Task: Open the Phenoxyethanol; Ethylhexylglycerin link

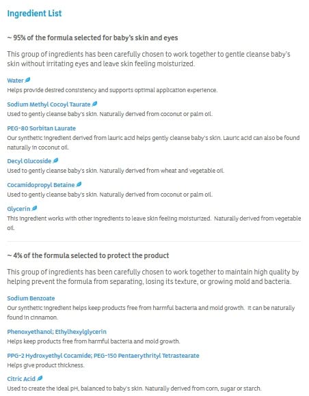Action: tap(57, 332)
